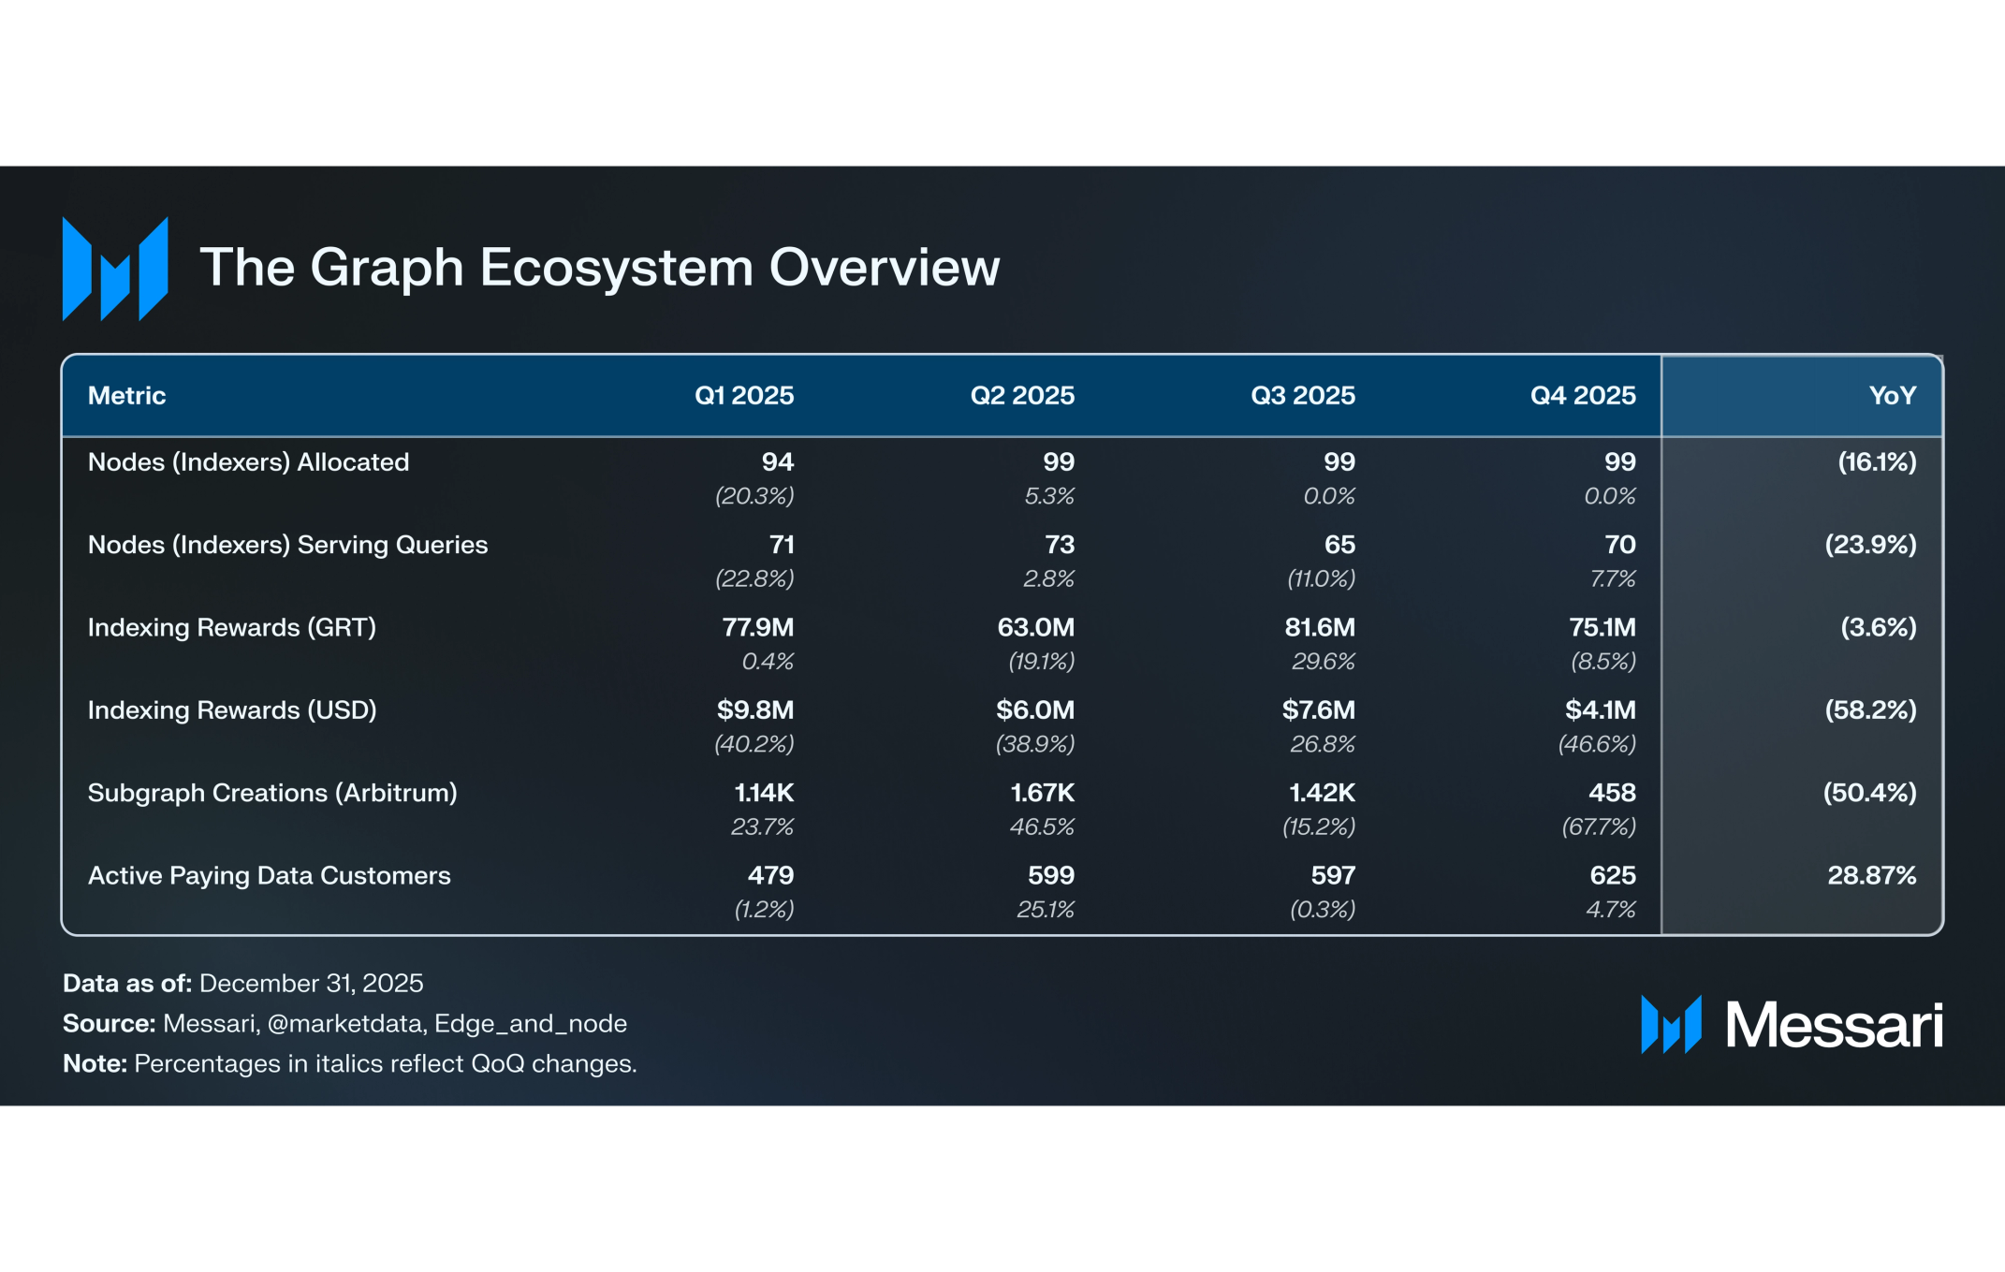Select the Q1 2025 column header
2005x1272 pixels.
743,396
